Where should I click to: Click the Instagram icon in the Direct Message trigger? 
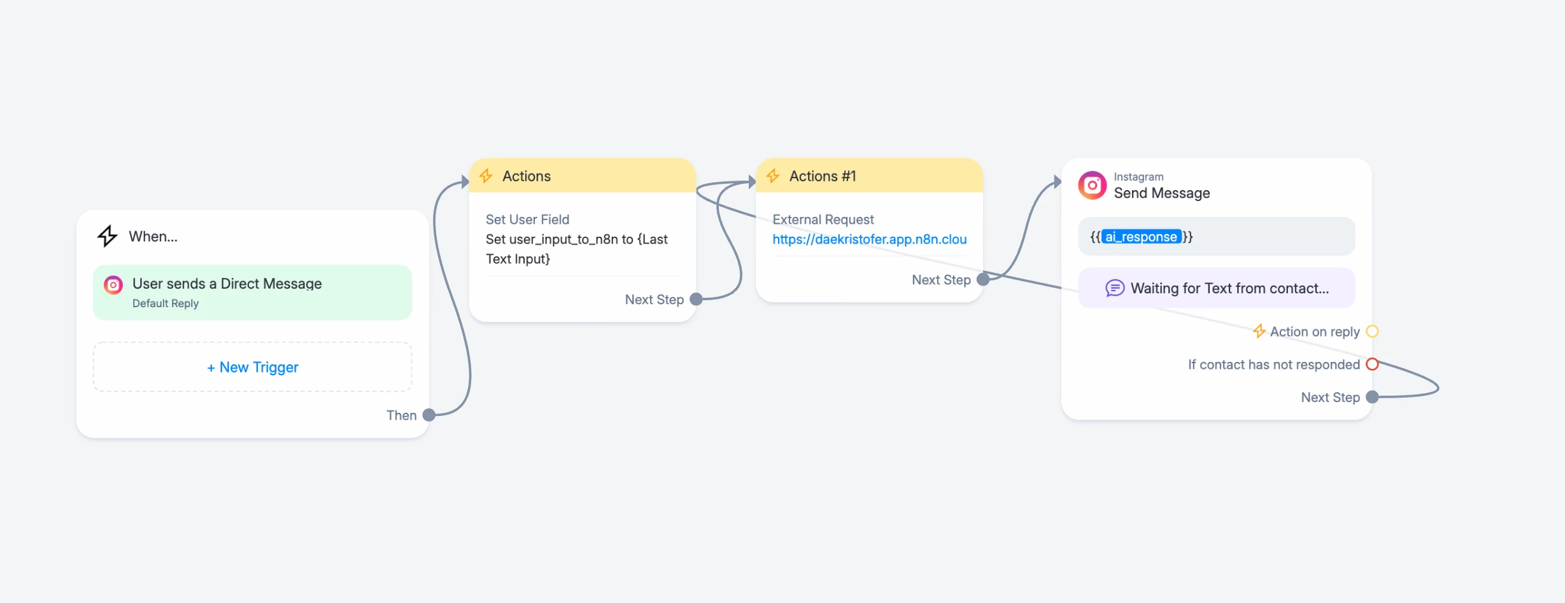[x=113, y=285]
